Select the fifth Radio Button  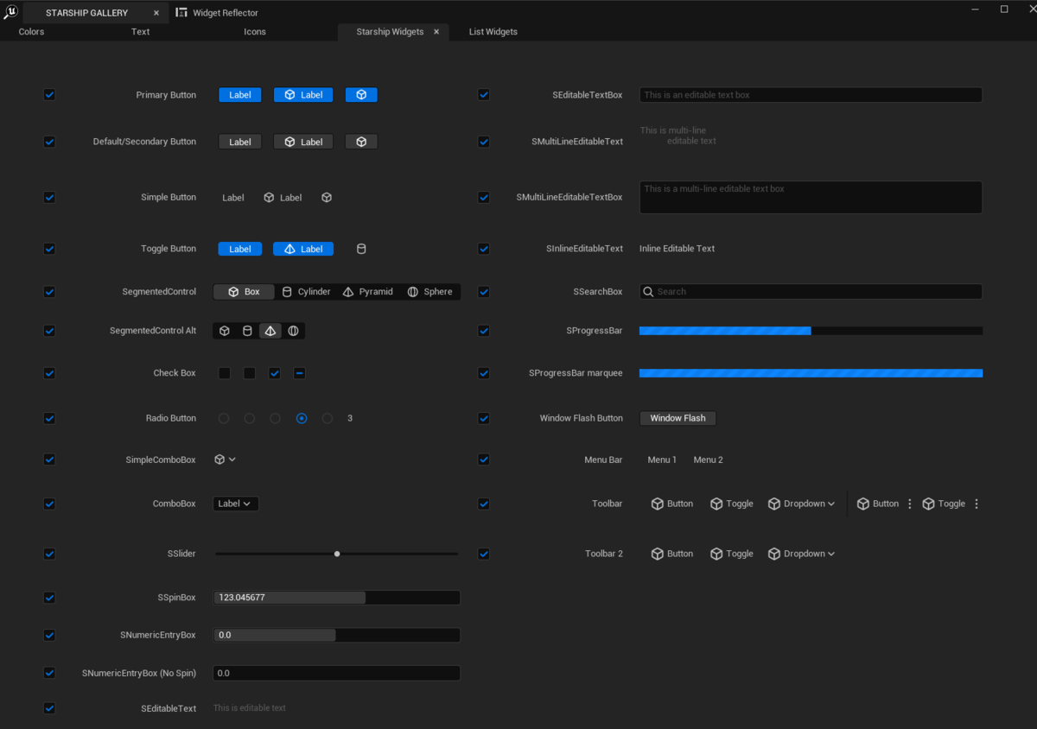pos(328,418)
